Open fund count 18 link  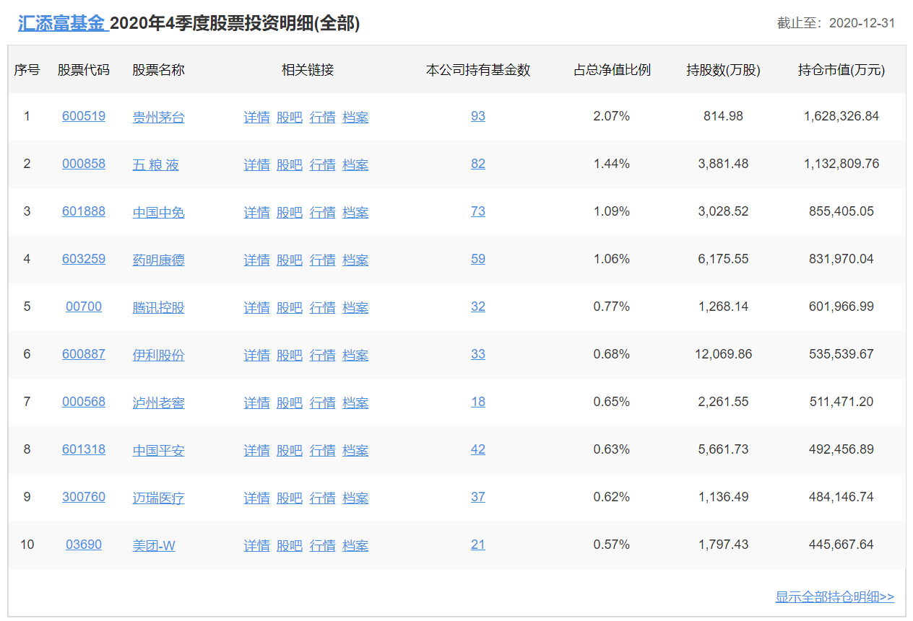tap(478, 402)
